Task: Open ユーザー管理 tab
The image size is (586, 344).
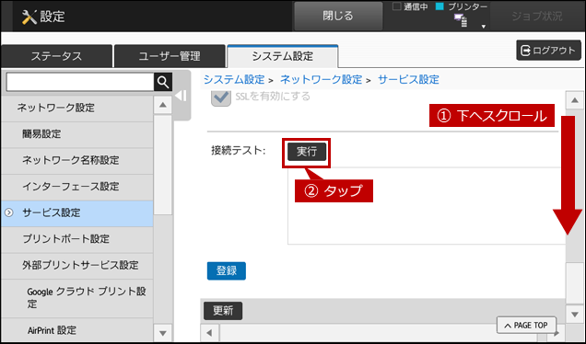Action: (x=170, y=56)
